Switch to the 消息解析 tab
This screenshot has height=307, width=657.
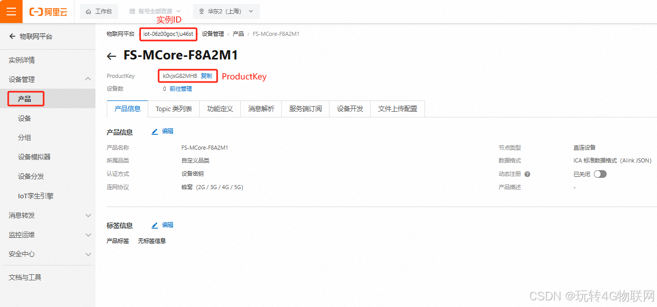point(261,109)
